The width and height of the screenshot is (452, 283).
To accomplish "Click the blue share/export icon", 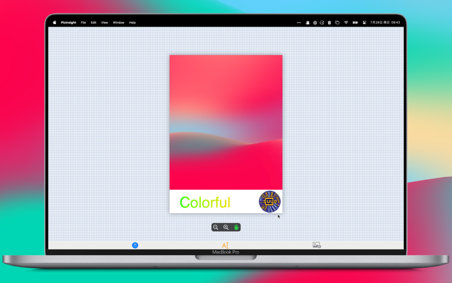I will point(135,246).
